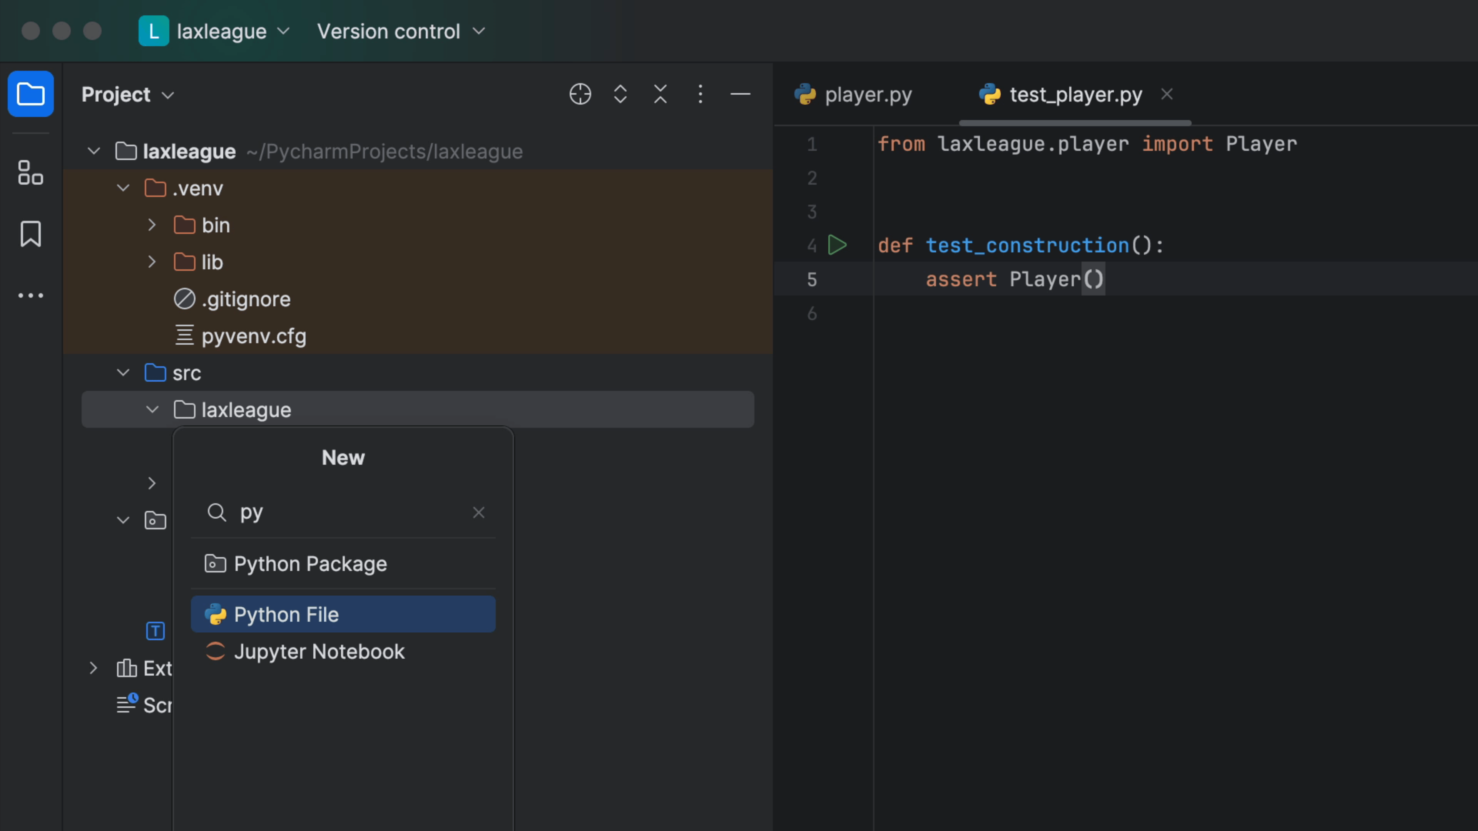Choose Jupyter Notebook in New popup
The height and width of the screenshot is (831, 1478).
tap(319, 651)
